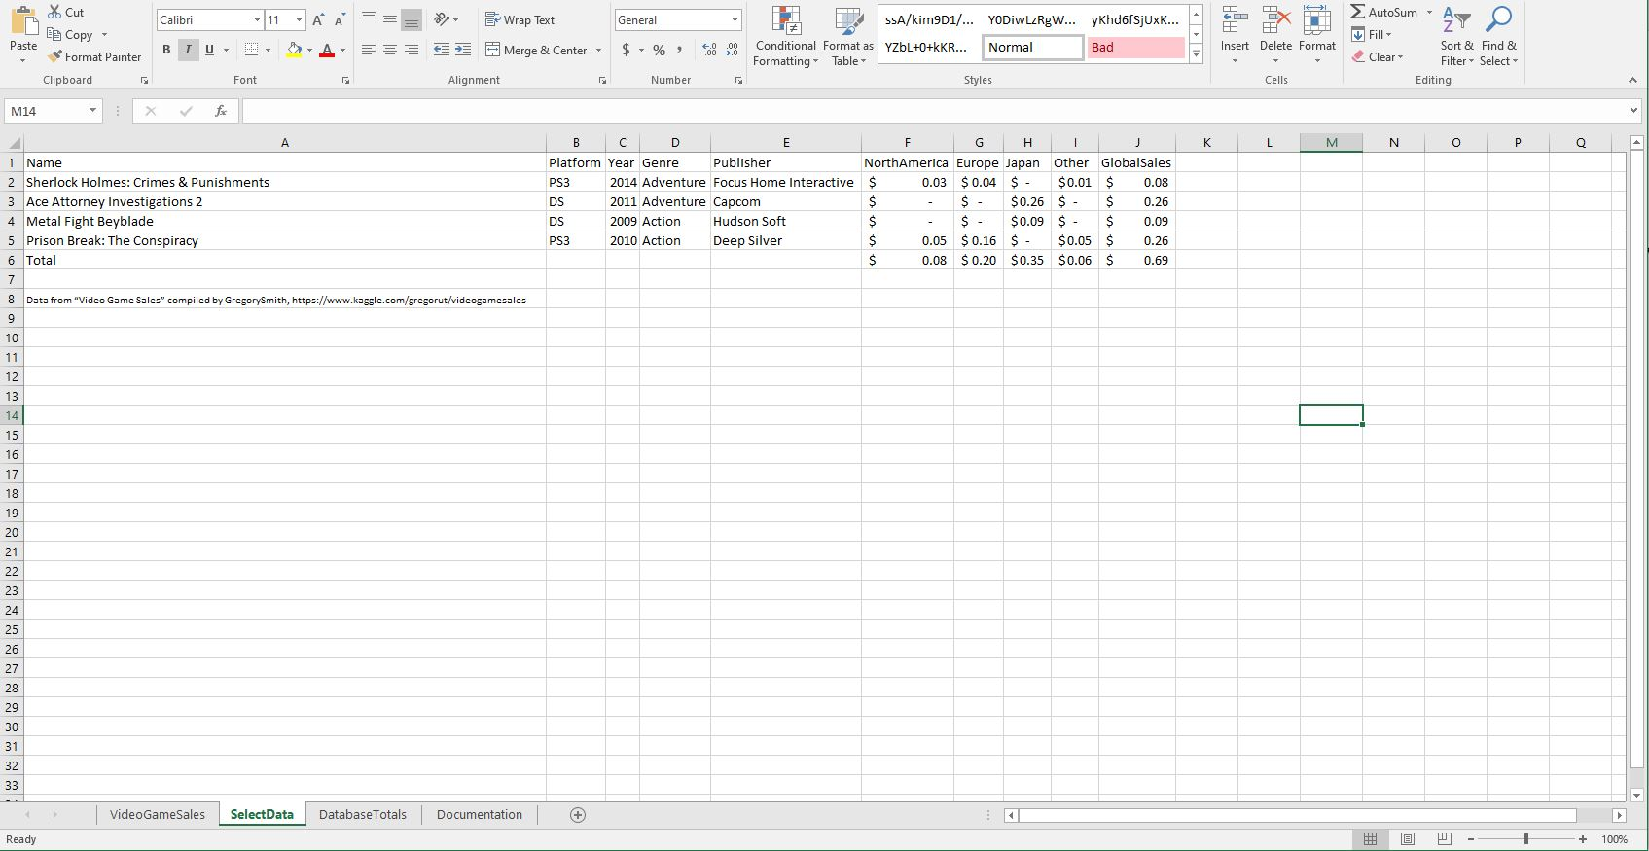Increase font size with the large A icon
This screenshot has width=1649, height=851.
pos(318,19)
